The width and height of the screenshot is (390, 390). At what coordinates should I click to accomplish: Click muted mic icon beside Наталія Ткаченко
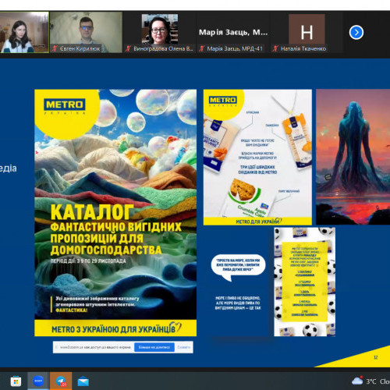(275, 48)
